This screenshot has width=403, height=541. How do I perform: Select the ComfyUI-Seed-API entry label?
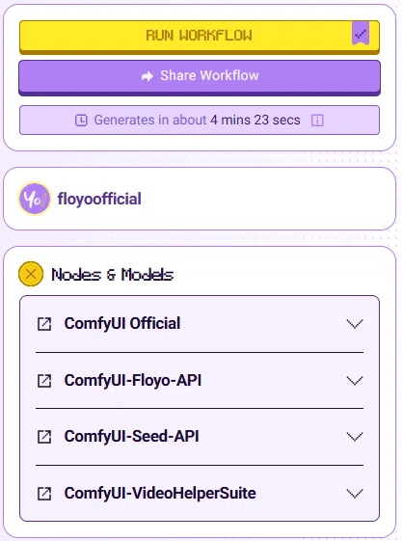[x=131, y=437]
